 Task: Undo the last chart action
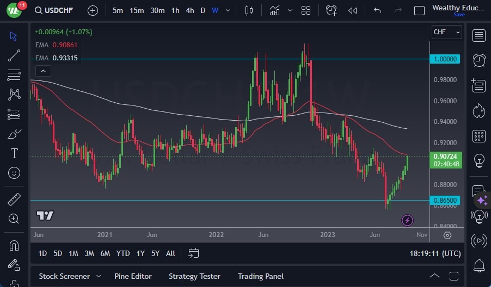378,11
